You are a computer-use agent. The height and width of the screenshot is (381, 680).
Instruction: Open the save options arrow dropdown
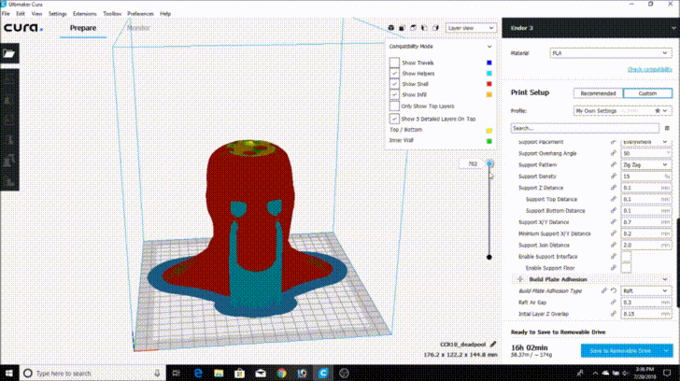coord(666,351)
